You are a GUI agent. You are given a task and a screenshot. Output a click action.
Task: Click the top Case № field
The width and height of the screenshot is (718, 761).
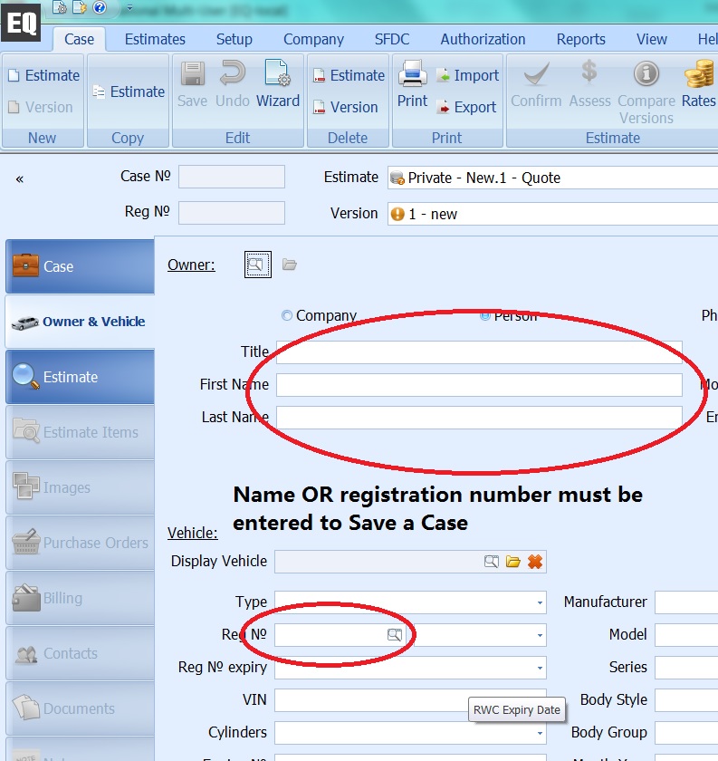[232, 177]
